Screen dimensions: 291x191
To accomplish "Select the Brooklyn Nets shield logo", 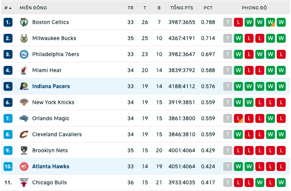I will [24, 150].
